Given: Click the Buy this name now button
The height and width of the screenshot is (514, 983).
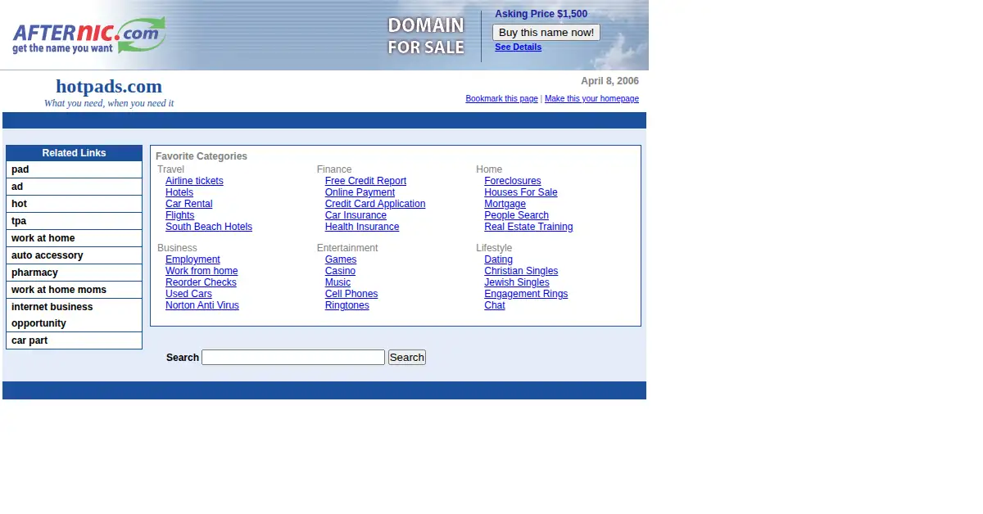Looking at the screenshot, I should 546,33.
